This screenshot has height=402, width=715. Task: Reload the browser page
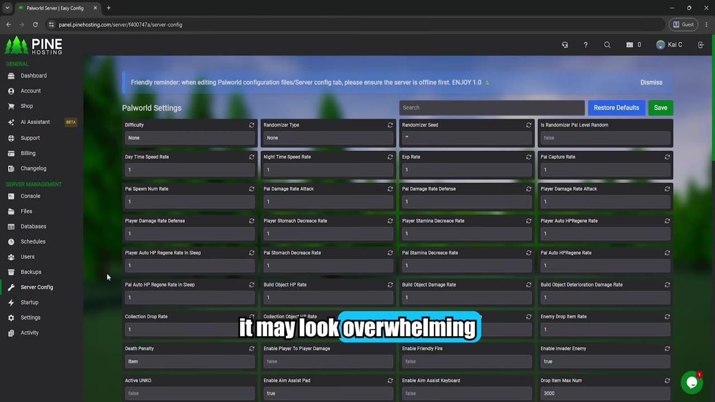pos(35,25)
